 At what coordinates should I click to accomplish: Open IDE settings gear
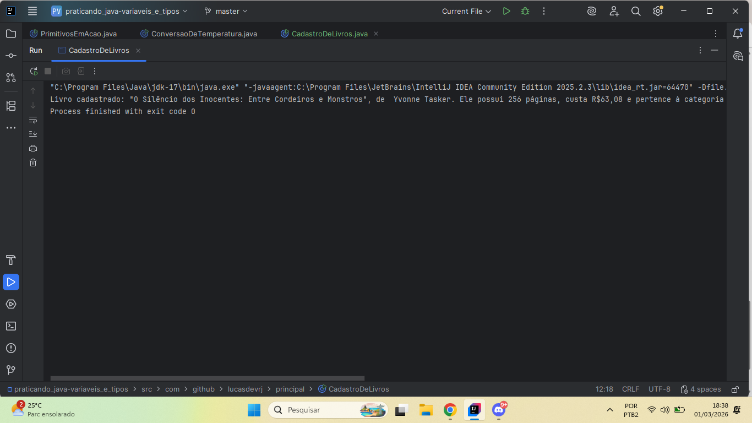click(658, 11)
